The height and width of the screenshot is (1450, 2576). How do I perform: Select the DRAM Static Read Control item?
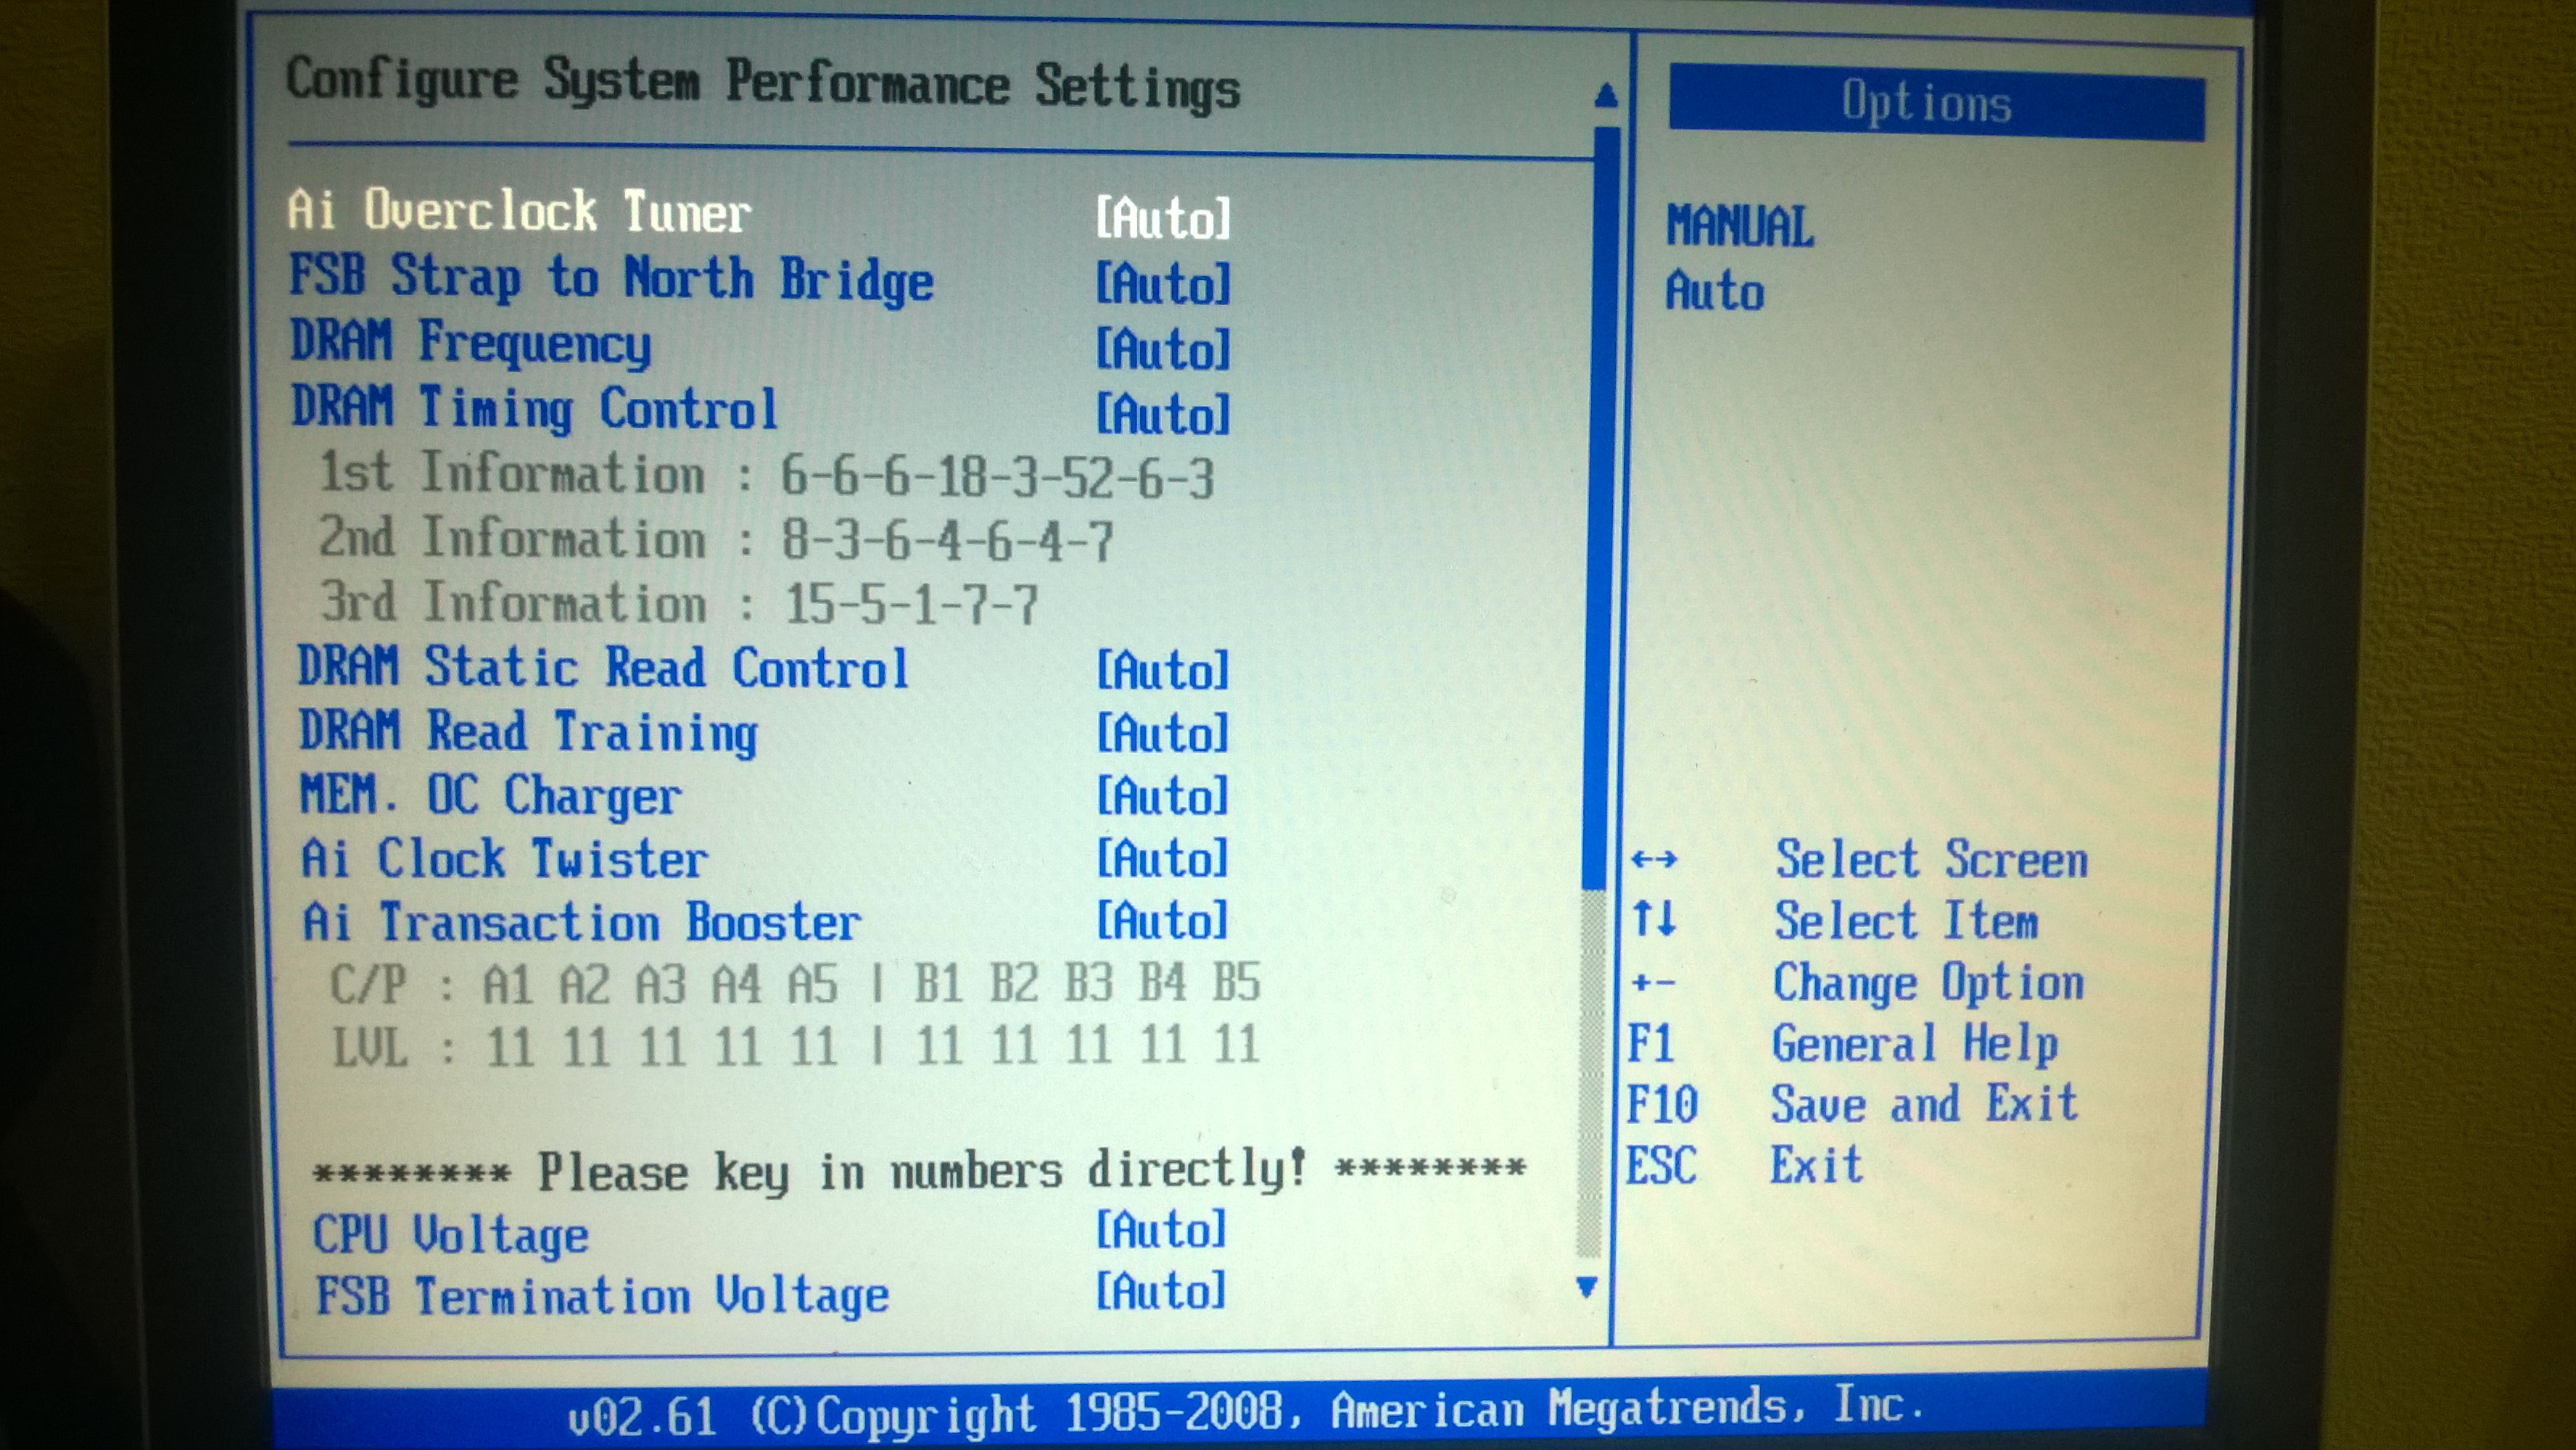pyautogui.click(x=602, y=667)
